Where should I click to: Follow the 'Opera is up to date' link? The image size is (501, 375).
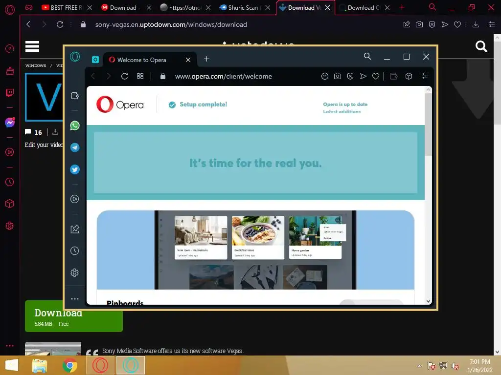[345, 104]
